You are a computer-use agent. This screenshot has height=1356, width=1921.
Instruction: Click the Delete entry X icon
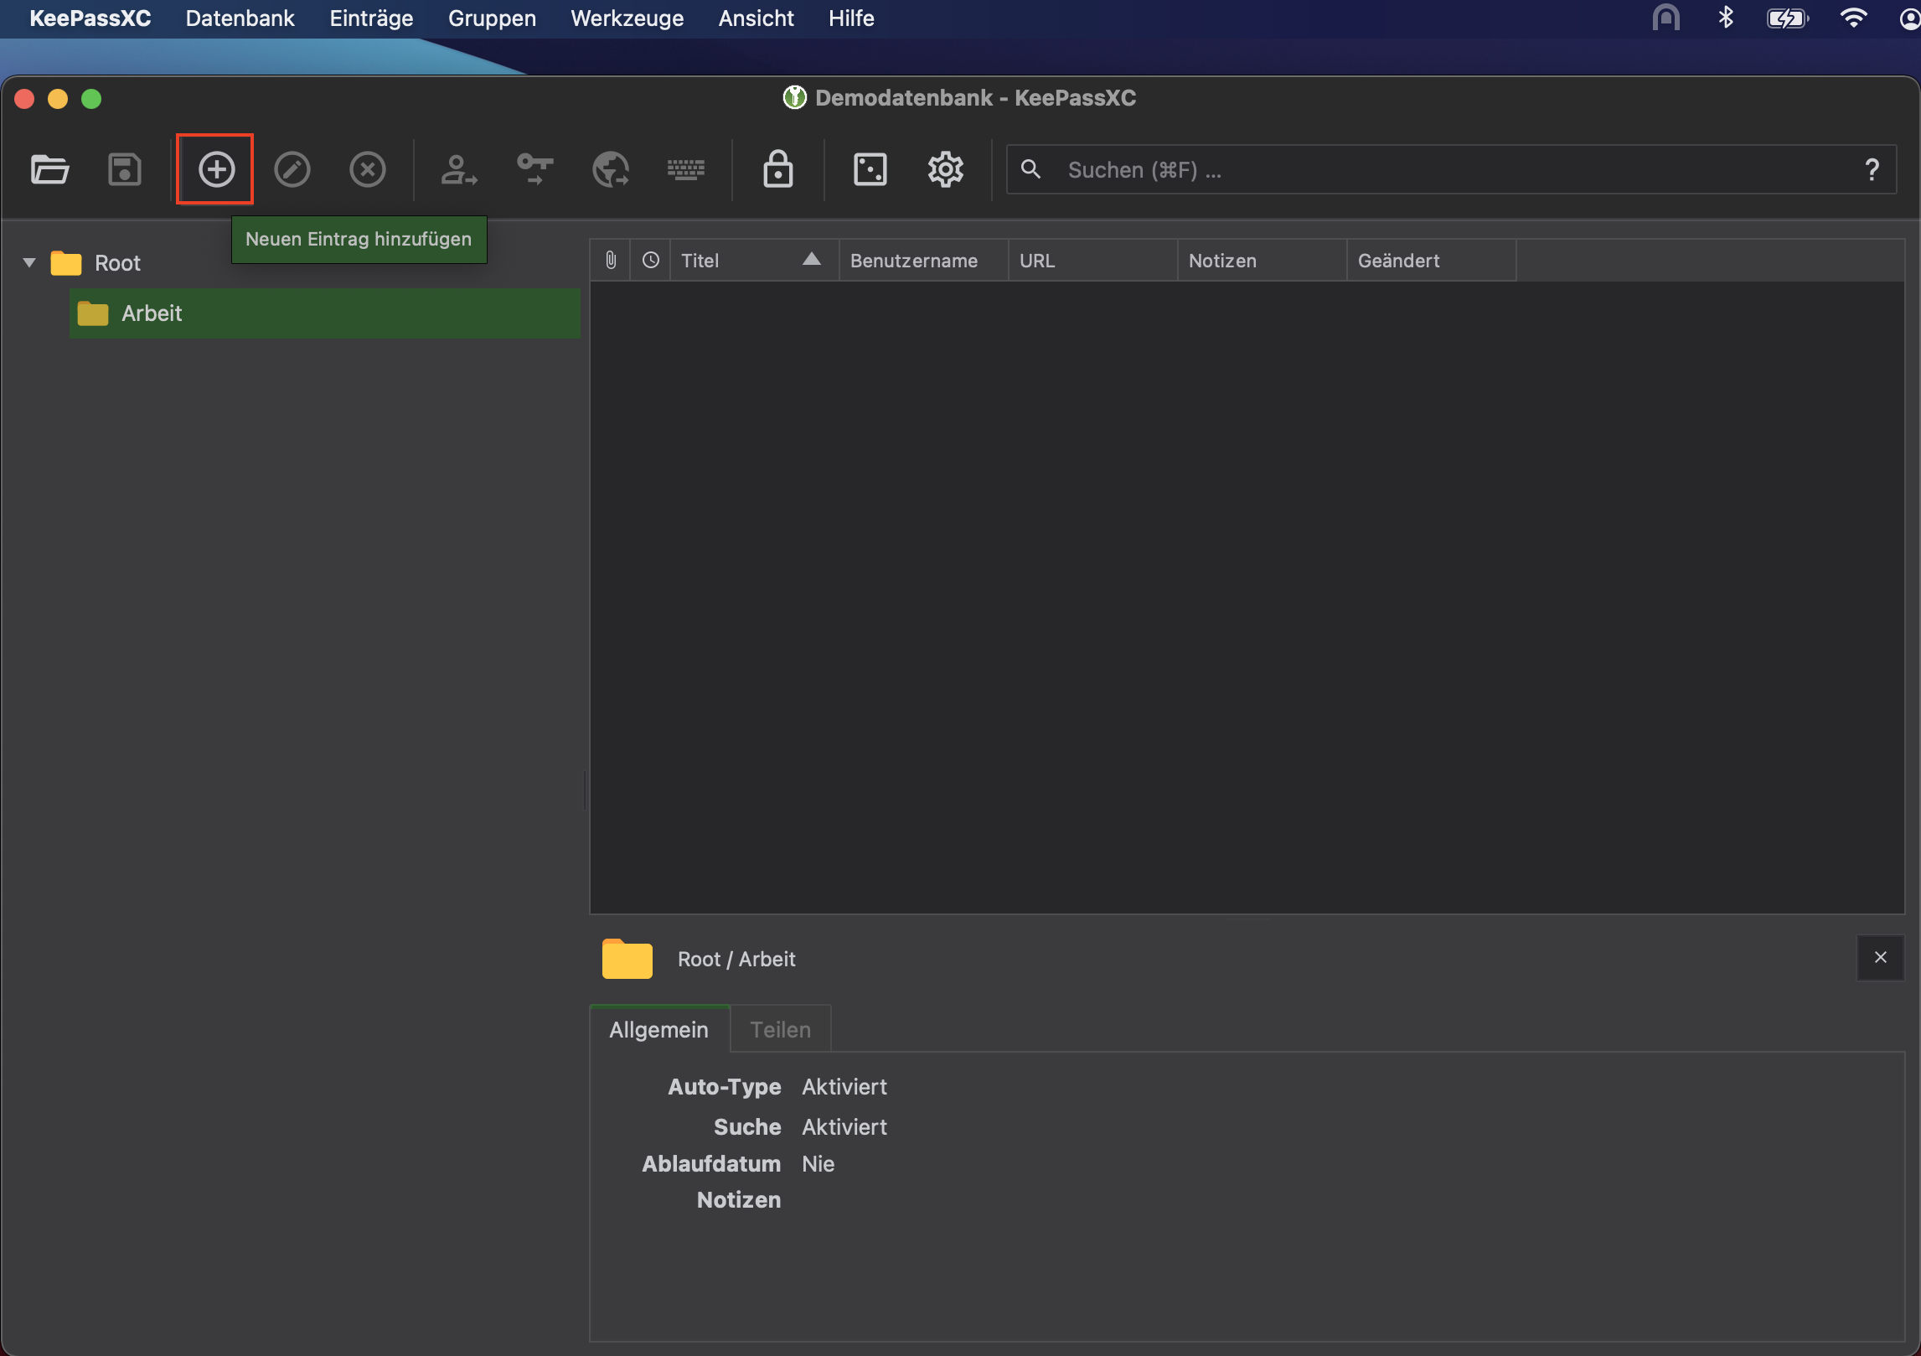[367, 169]
